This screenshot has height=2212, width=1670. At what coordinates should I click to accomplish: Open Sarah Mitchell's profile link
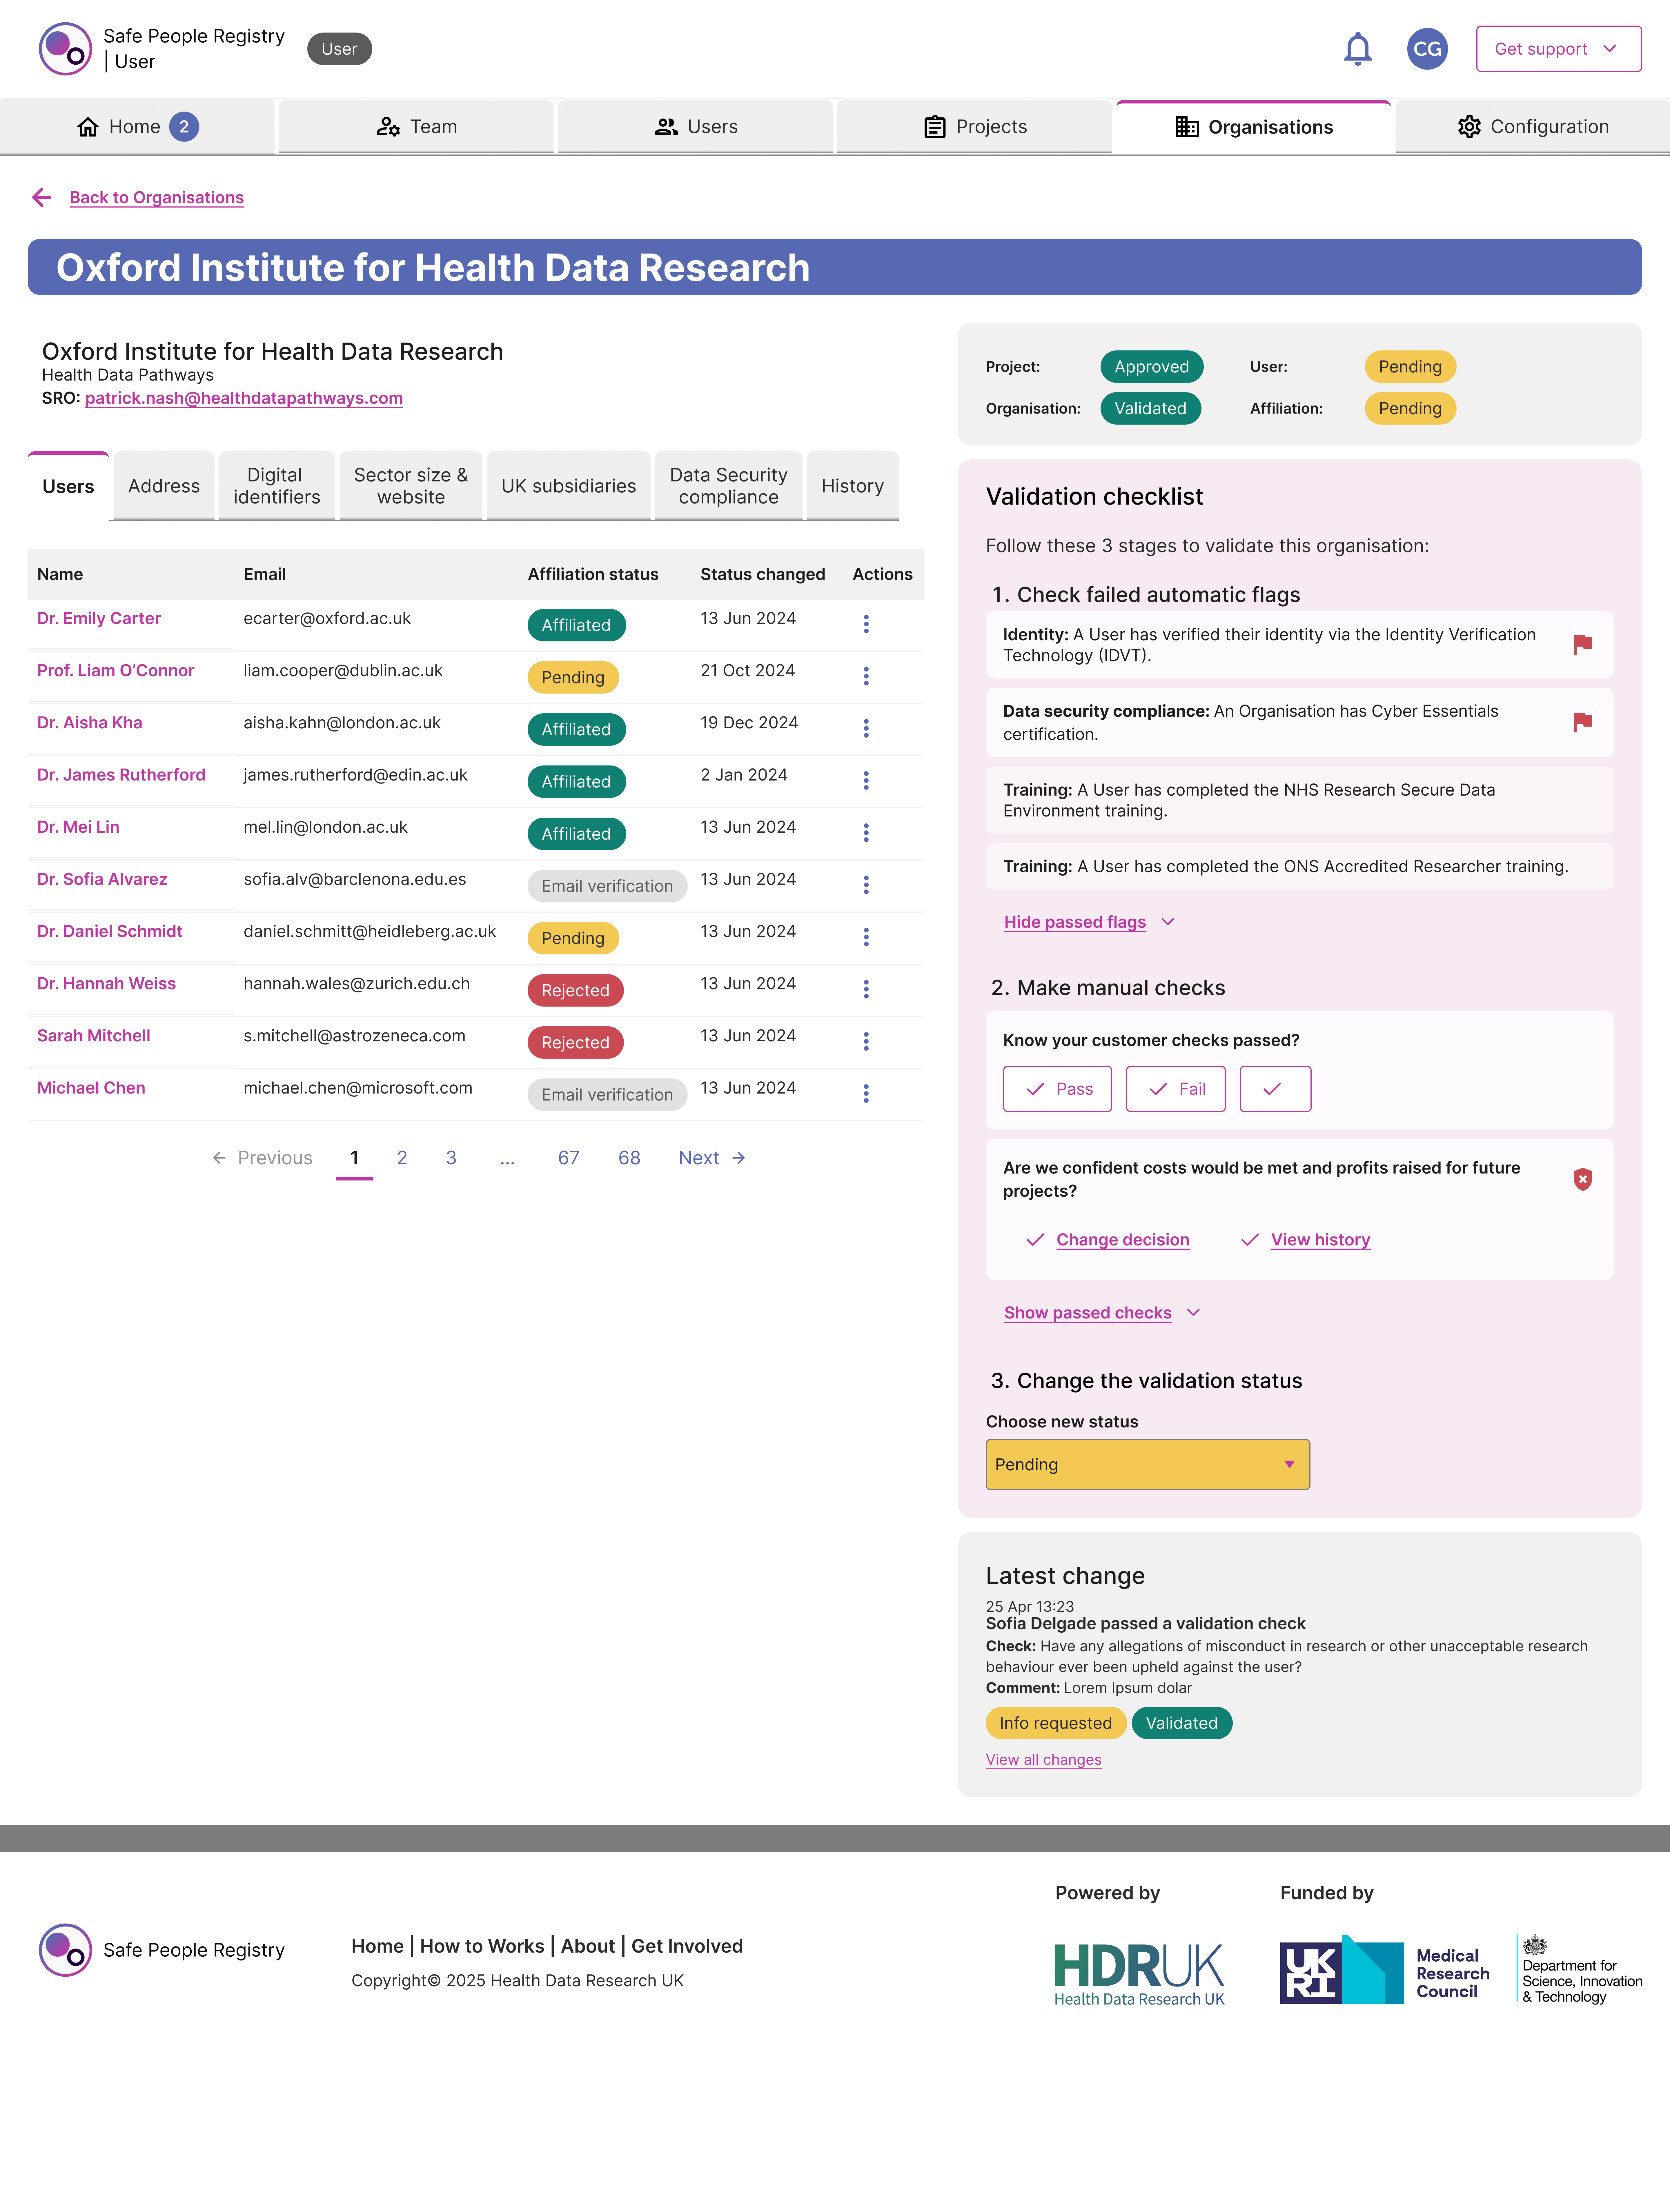click(94, 1036)
